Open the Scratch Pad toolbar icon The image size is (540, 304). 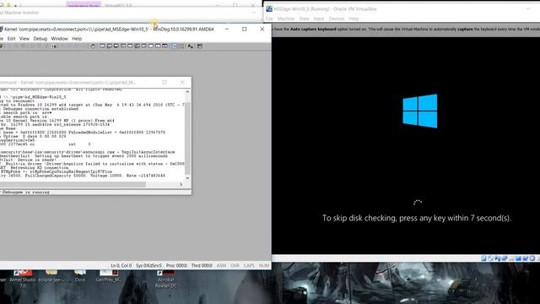[151, 46]
